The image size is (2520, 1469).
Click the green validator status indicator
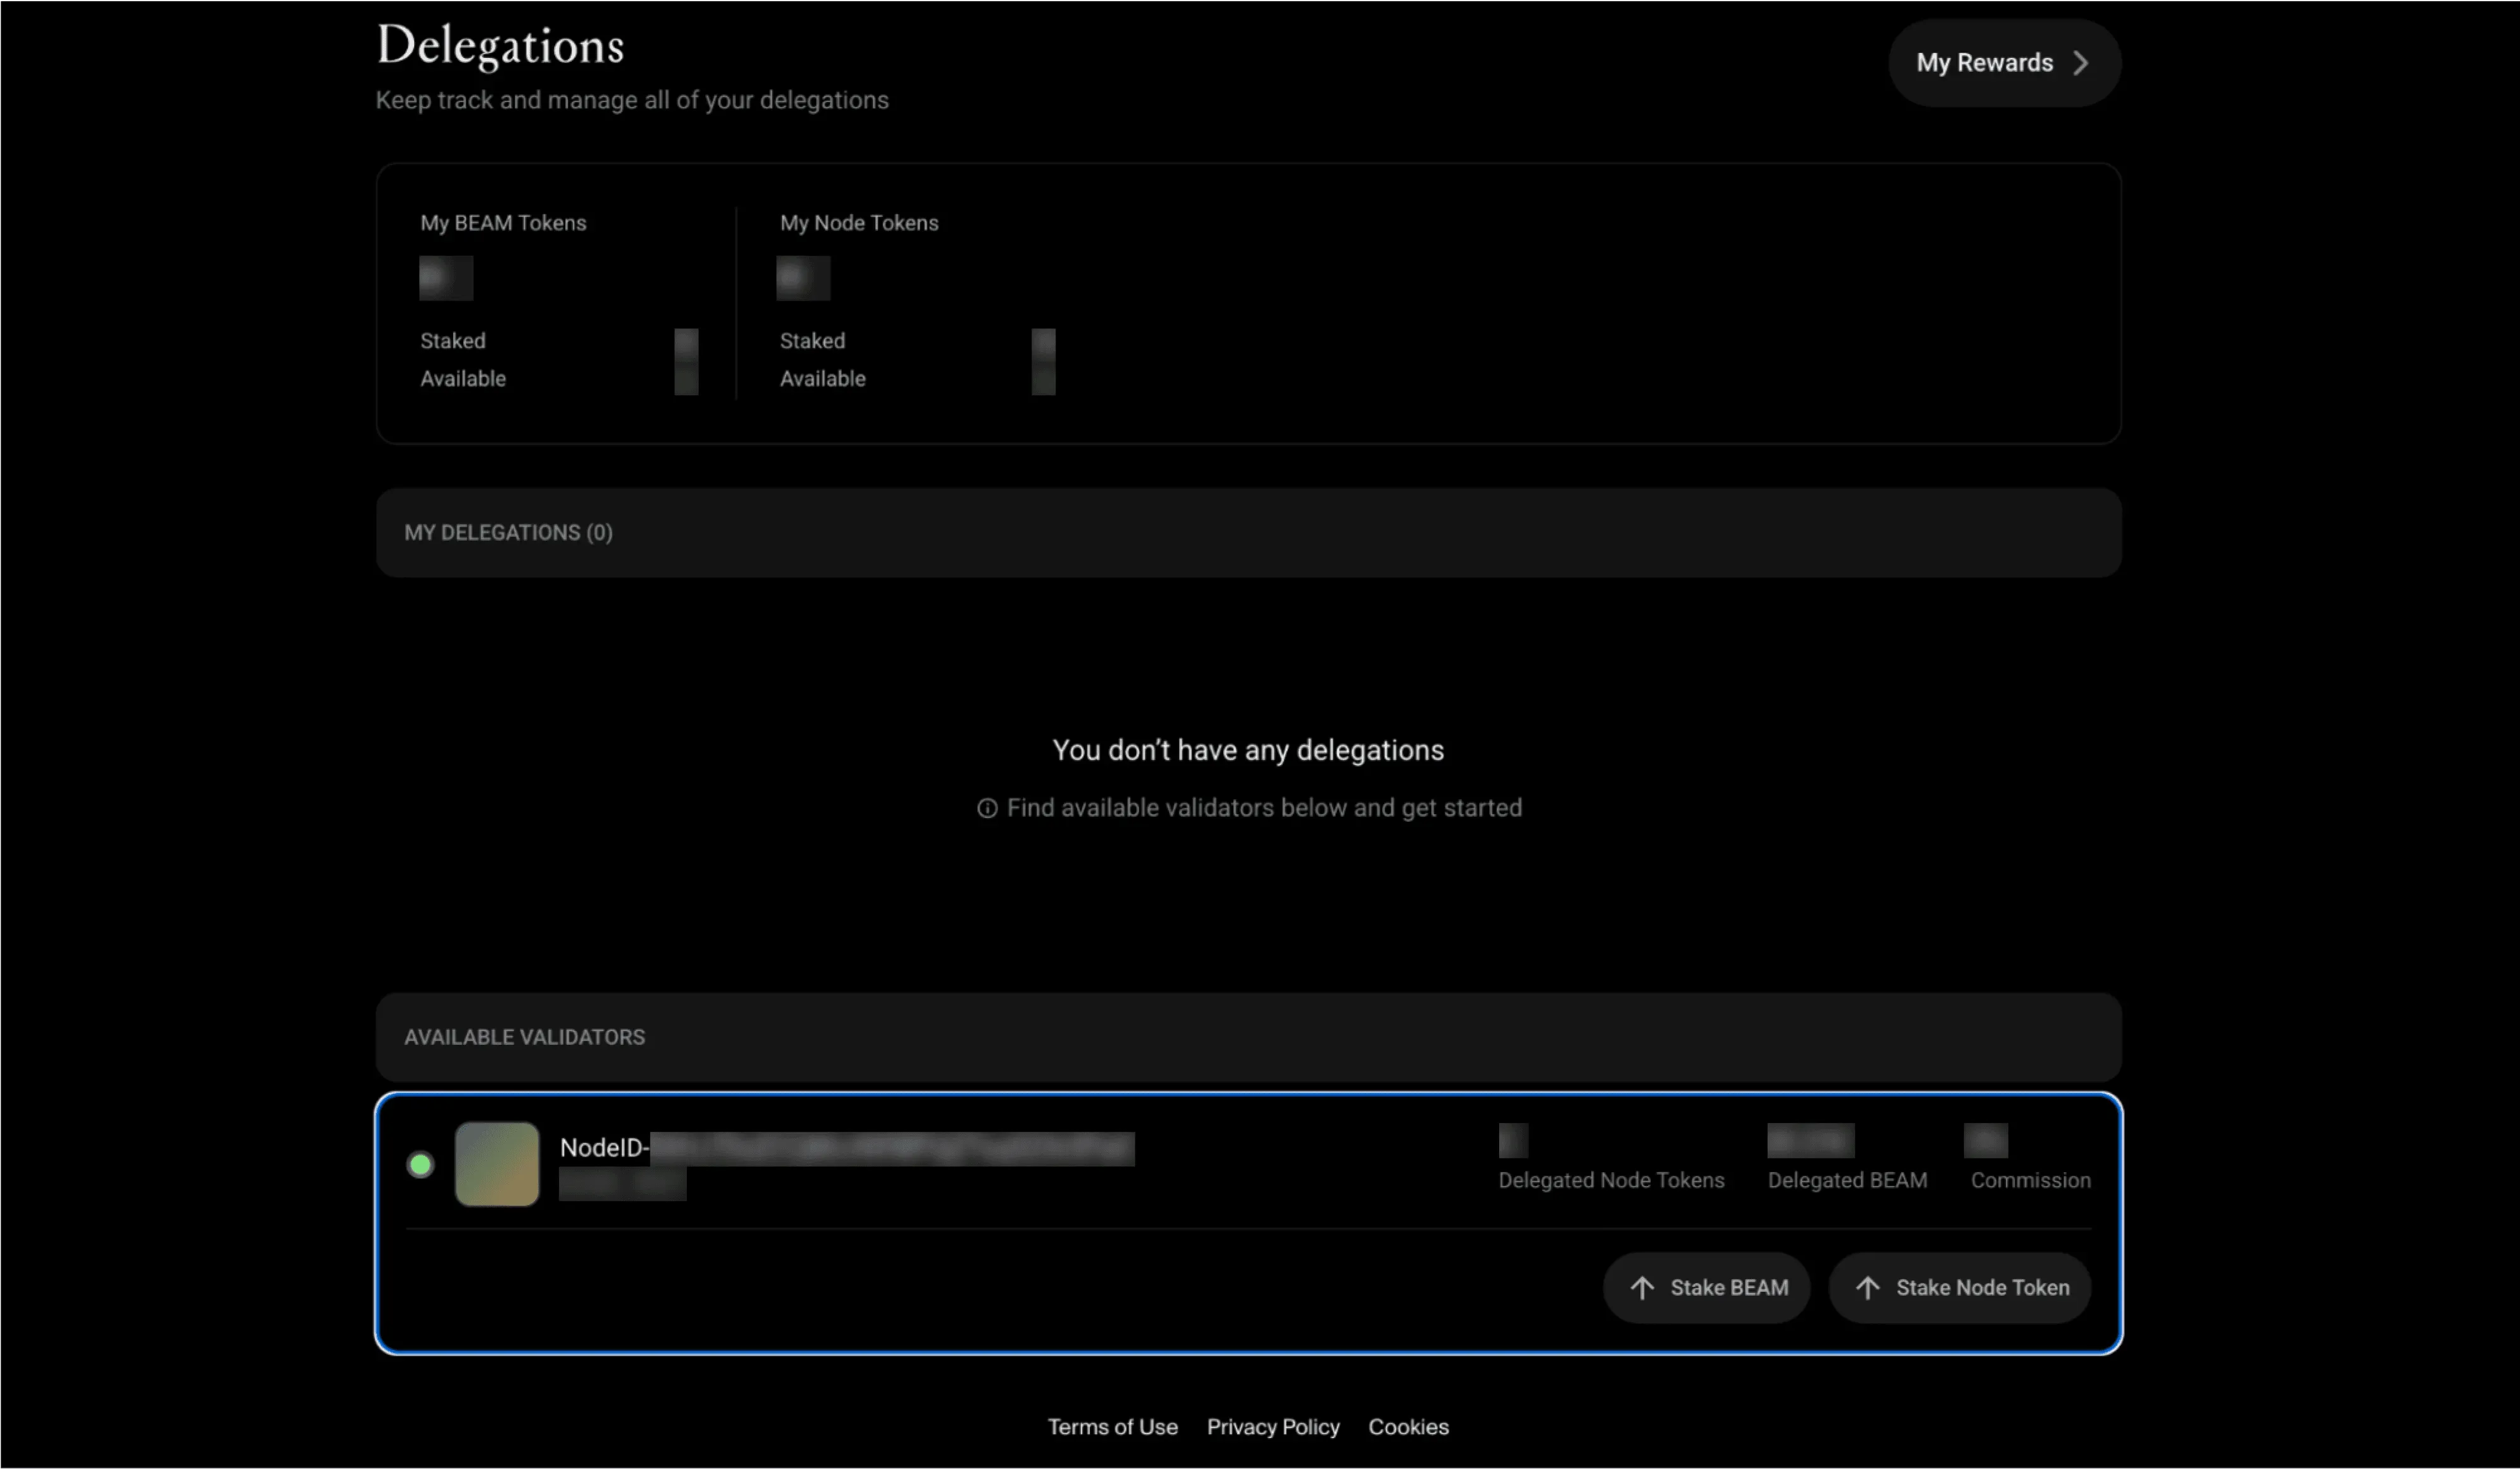point(420,1164)
